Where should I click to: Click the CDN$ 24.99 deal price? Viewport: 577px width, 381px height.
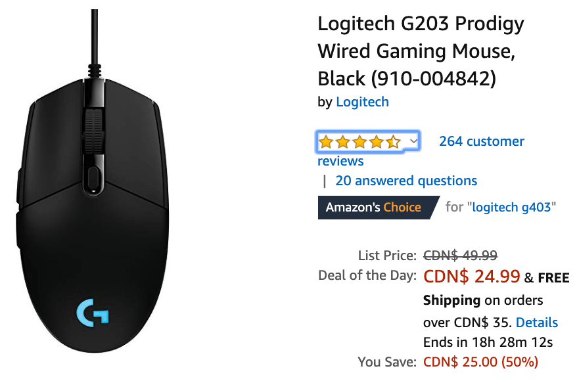(471, 276)
